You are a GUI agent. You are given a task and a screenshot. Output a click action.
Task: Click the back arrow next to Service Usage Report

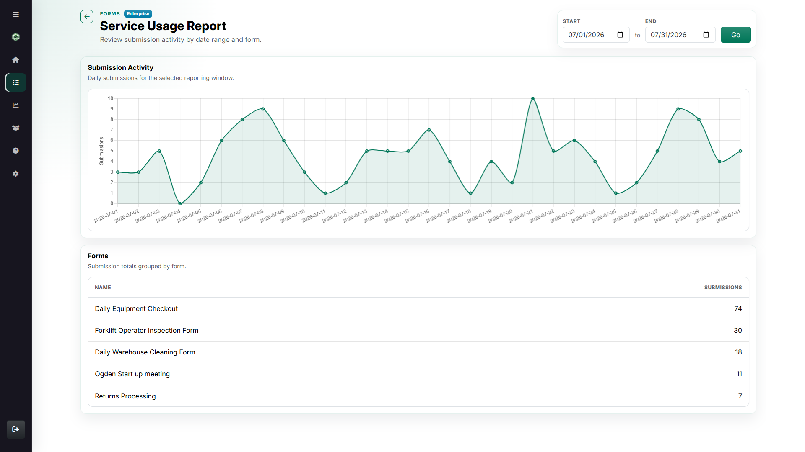point(87,17)
